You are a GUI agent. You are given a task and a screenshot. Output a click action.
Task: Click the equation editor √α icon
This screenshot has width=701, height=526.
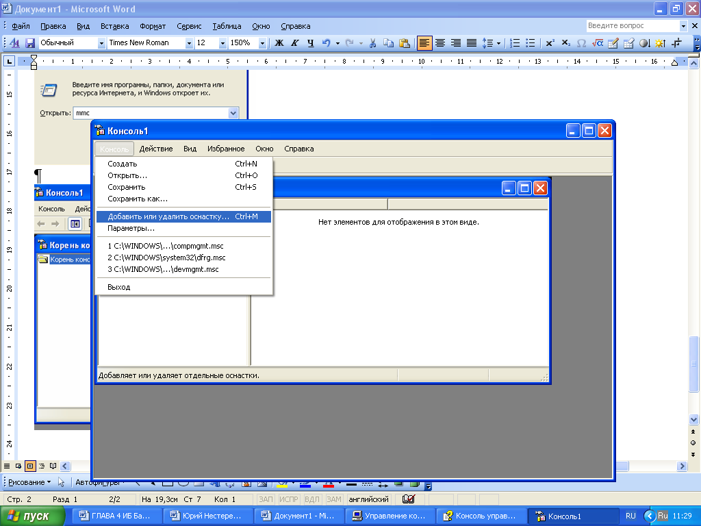click(x=597, y=43)
